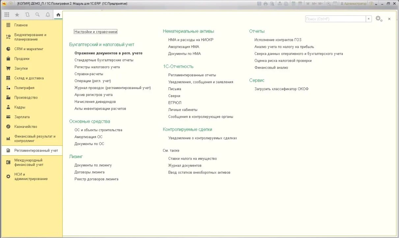This screenshot has width=399, height=238.
Task: Open Исполнение контрактов ГОЗ report
Action: (x=278, y=40)
